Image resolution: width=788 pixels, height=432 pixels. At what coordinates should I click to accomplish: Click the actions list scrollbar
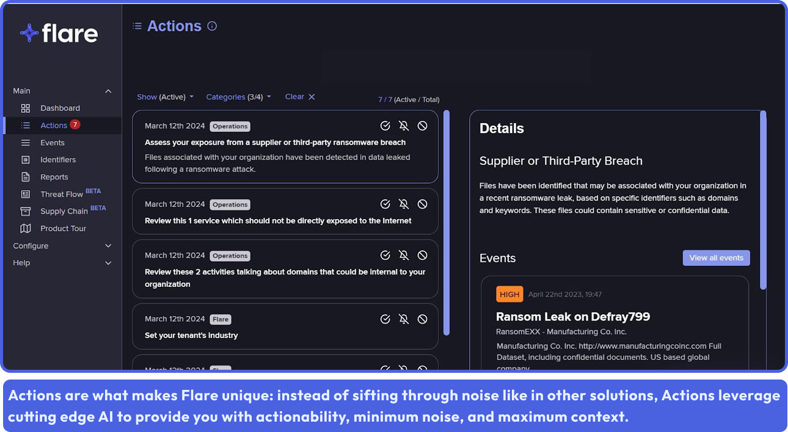(x=447, y=223)
